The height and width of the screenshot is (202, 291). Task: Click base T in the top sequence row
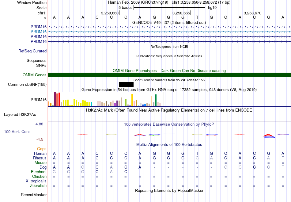point(197,17)
